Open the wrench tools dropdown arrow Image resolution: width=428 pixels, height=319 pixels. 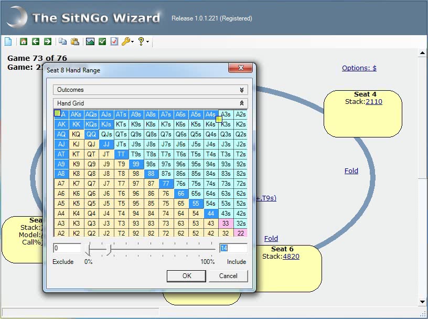point(132,42)
